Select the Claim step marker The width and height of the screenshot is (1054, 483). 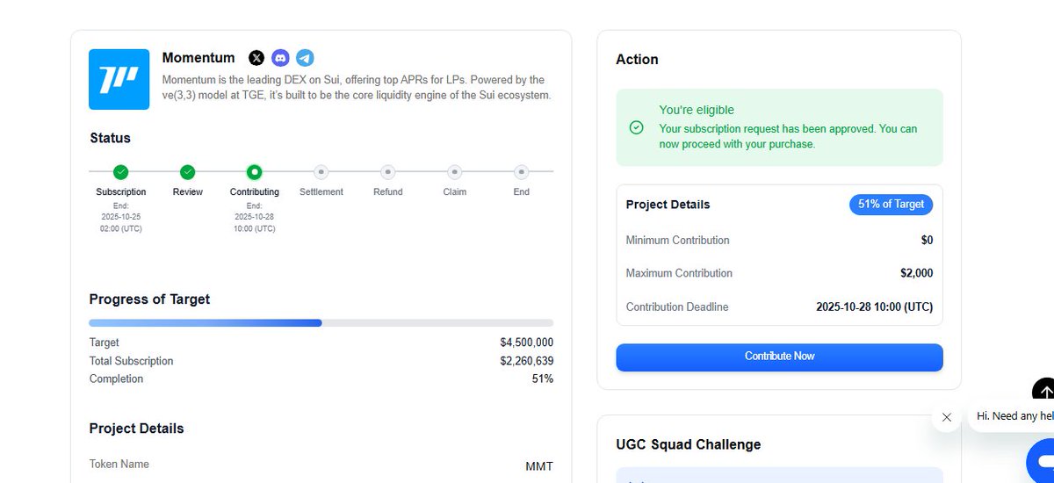454,172
